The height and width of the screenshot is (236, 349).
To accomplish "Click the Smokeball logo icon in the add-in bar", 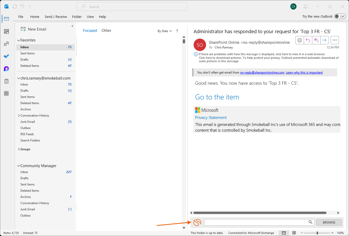I will 197,222.
